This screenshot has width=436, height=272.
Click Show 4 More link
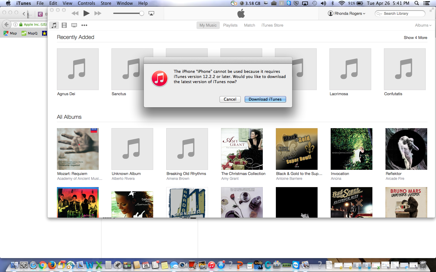click(415, 38)
